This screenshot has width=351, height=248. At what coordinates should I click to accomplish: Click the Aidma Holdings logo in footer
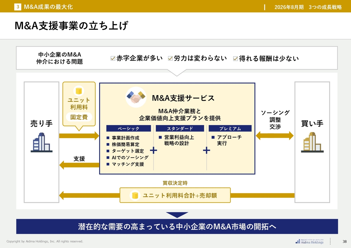pos(309,241)
